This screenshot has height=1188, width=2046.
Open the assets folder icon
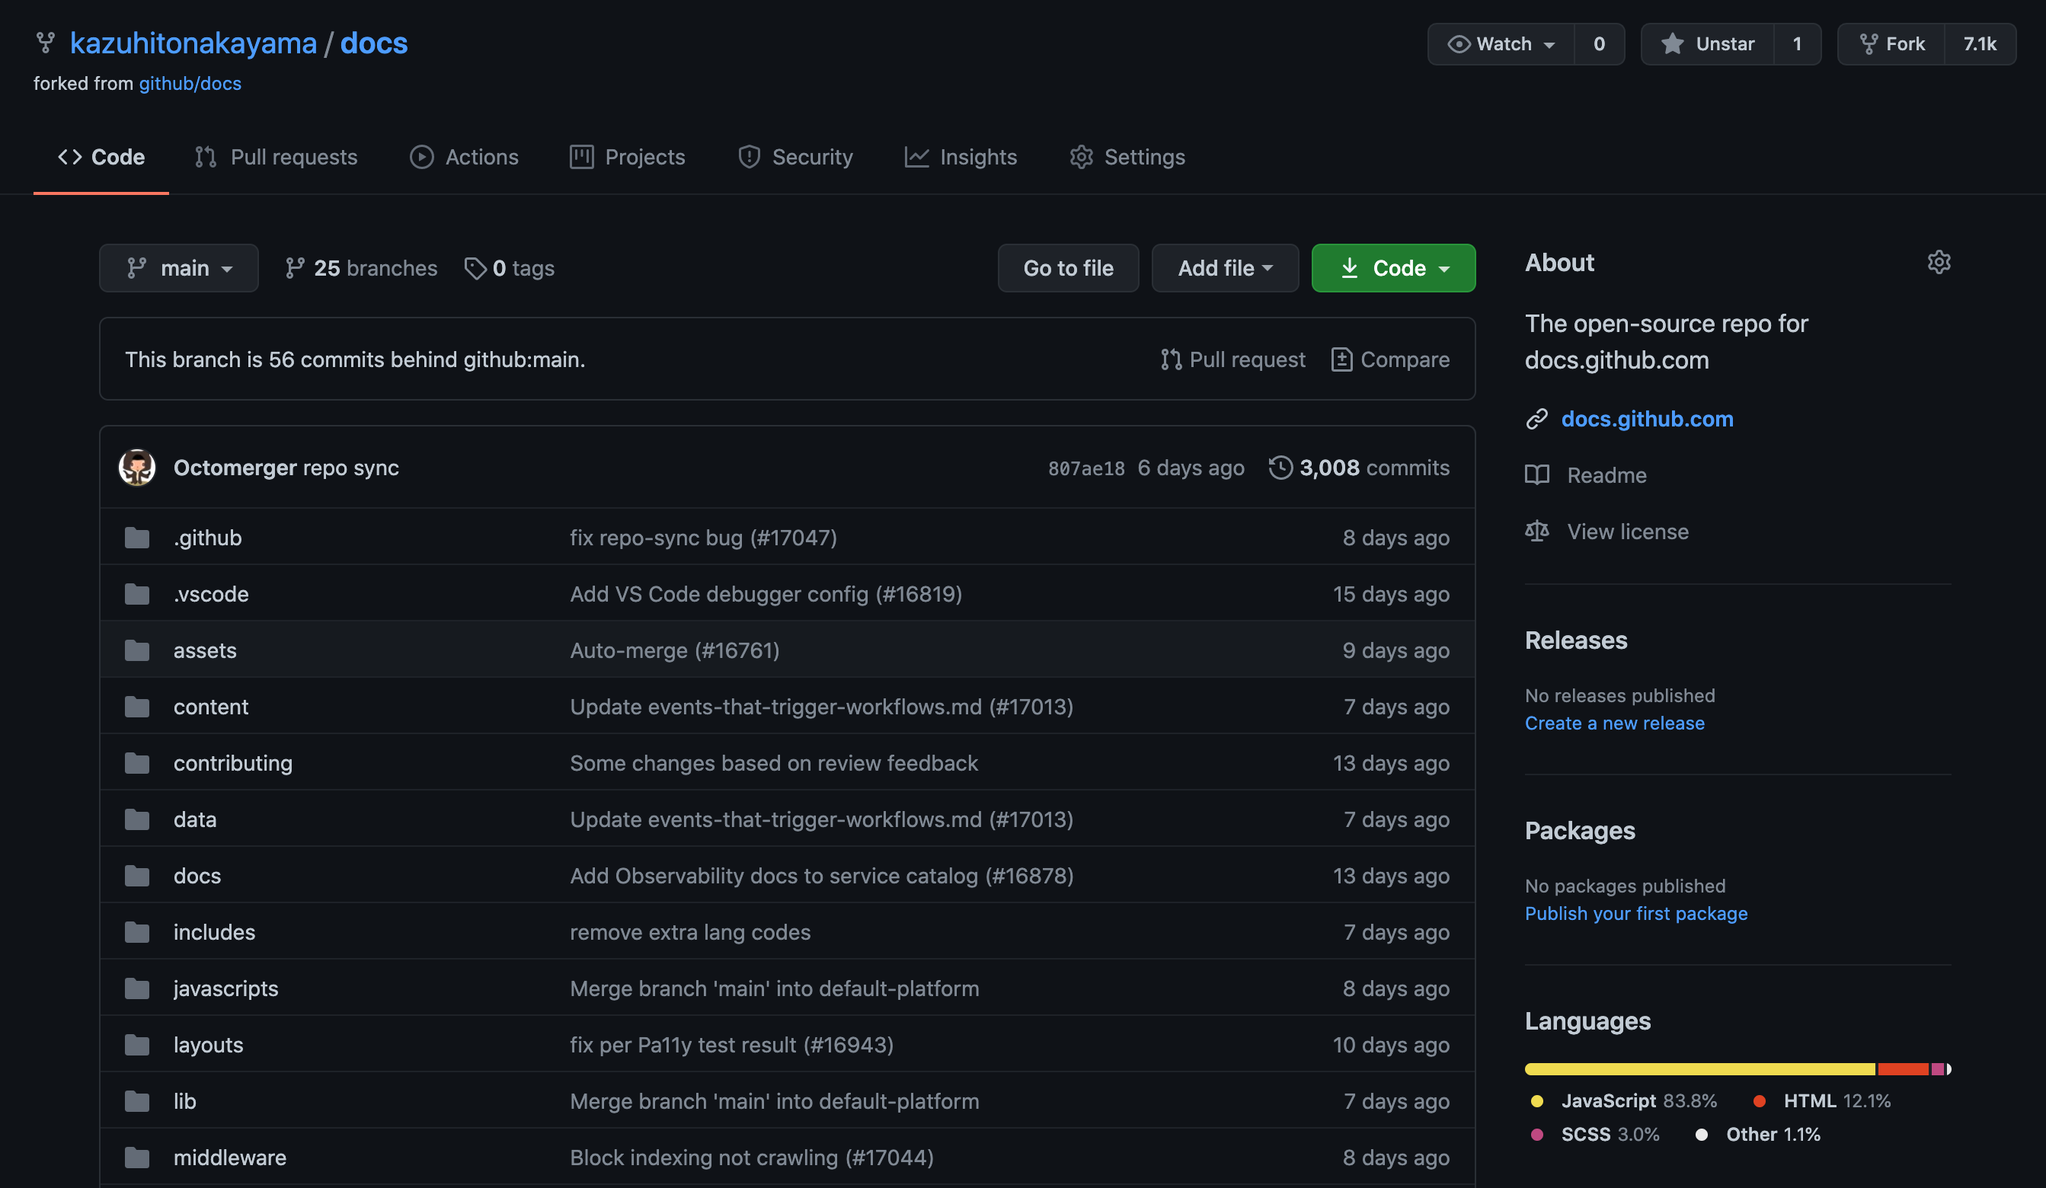pyautogui.click(x=137, y=650)
